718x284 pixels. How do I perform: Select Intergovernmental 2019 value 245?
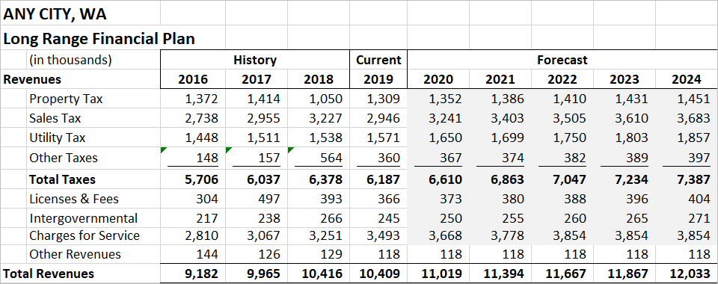click(x=388, y=218)
